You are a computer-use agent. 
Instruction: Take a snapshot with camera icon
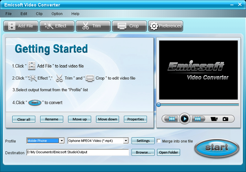(x=225, y=119)
